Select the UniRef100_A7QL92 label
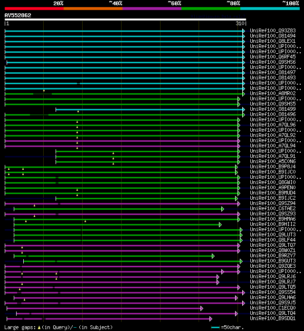The image size is (304, 331). click(x=273, y=136)
